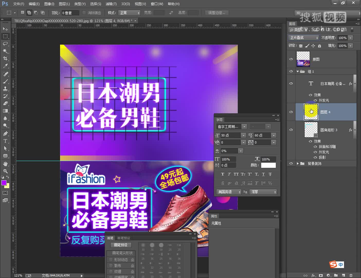Viewport: 361px width, 278px height.
Task: Select the Magic Wand tool
Action: tap(5, 51)
